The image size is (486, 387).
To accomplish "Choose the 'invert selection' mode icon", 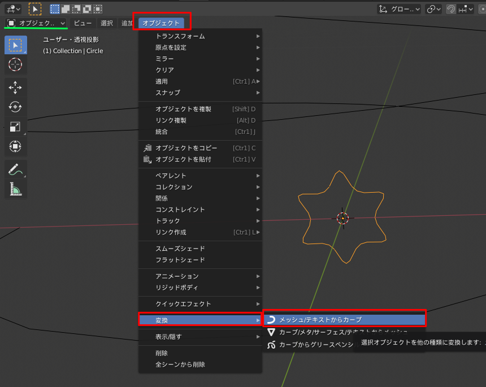I will point(87,9).
